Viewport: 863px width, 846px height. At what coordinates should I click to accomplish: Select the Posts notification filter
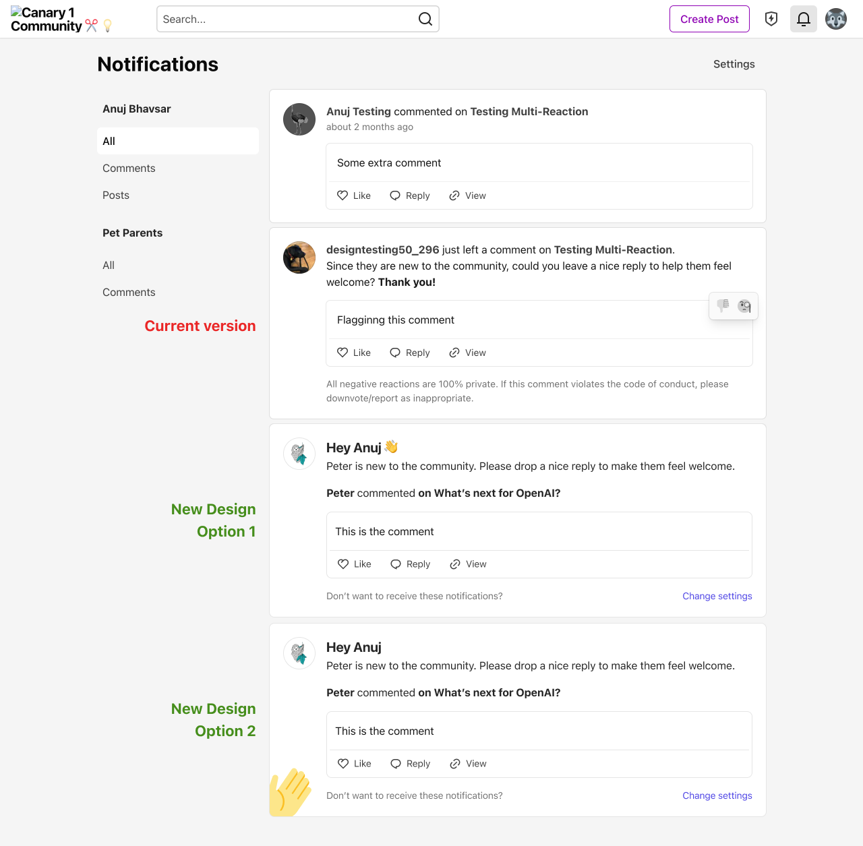115,195
